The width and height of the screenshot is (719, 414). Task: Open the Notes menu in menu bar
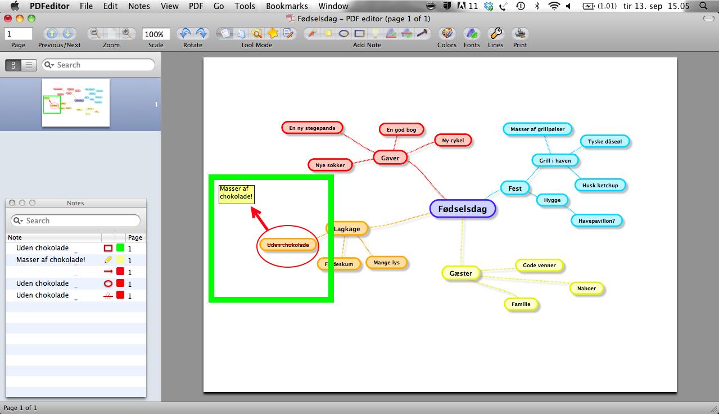tap(139, 6)
